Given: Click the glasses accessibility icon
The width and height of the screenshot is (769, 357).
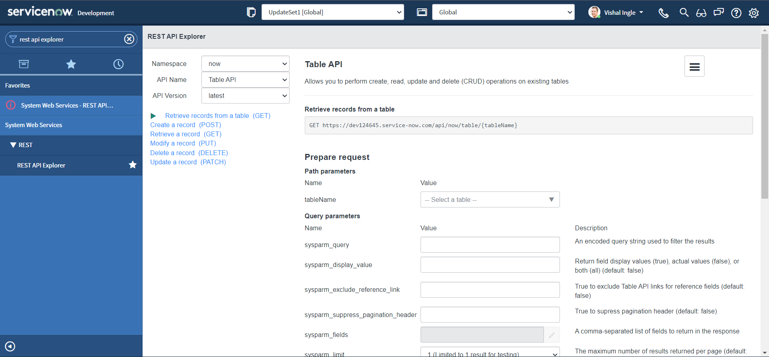Looking at the screenshot, I should coord(701,13).
